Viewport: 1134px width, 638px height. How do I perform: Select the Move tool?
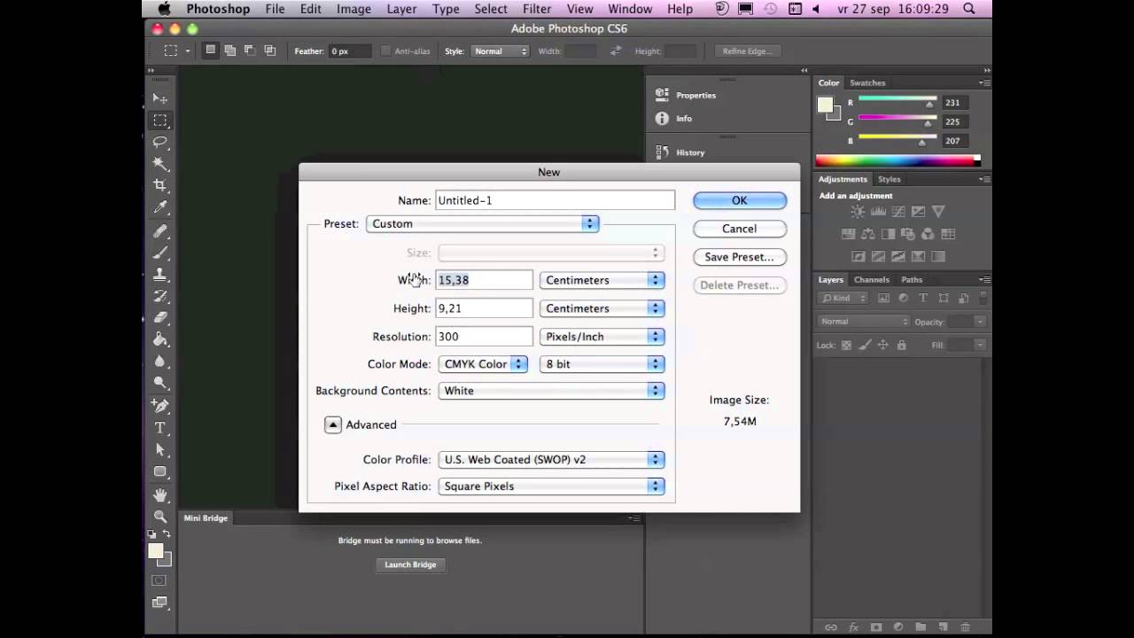[160, 98]
